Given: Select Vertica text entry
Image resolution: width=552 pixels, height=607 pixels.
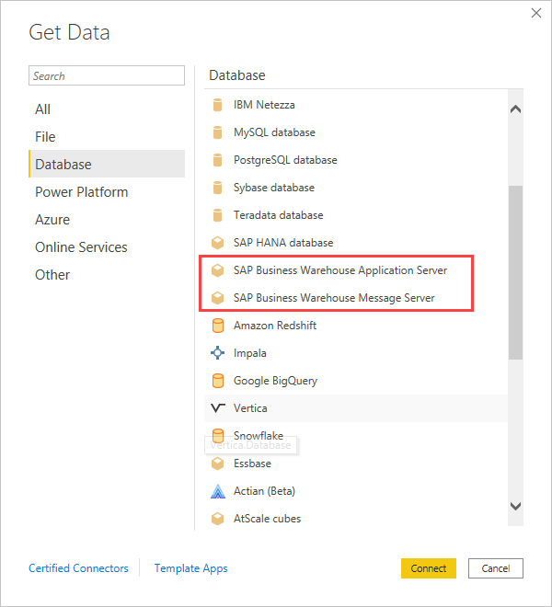Looking at the screenshot, I should 250,408.
